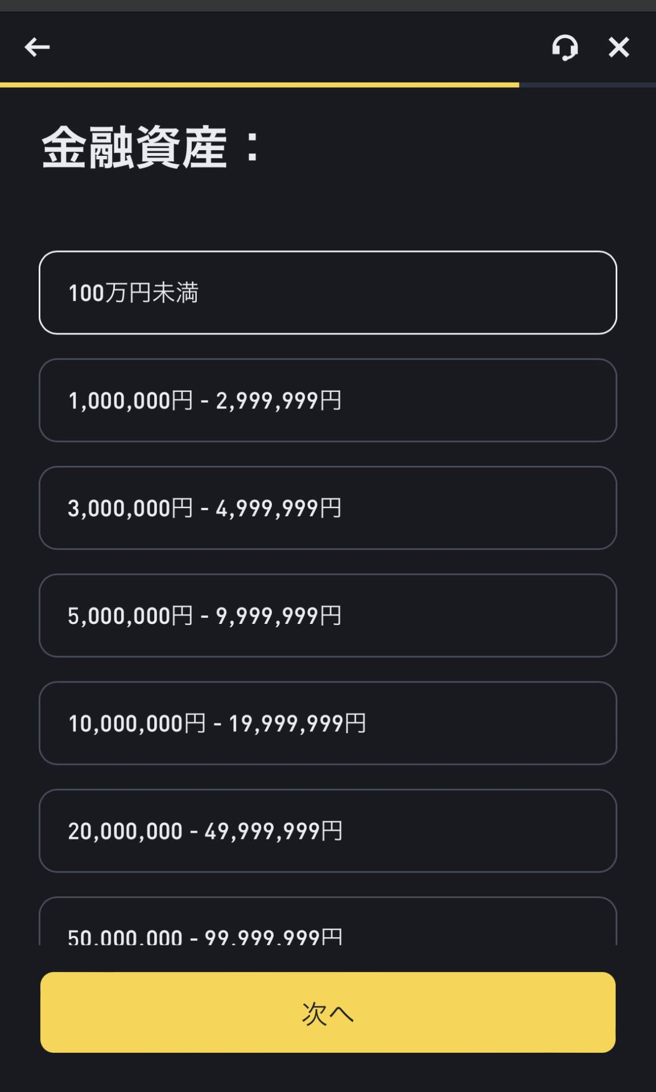Click the 4,999,999円 upper limit text
This screenshot has width=656, height=1092.
[278, 508]
